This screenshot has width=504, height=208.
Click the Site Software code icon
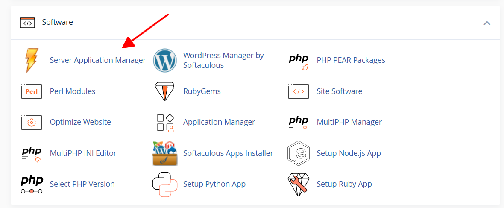pyautogui.click(x=298, y=91)
